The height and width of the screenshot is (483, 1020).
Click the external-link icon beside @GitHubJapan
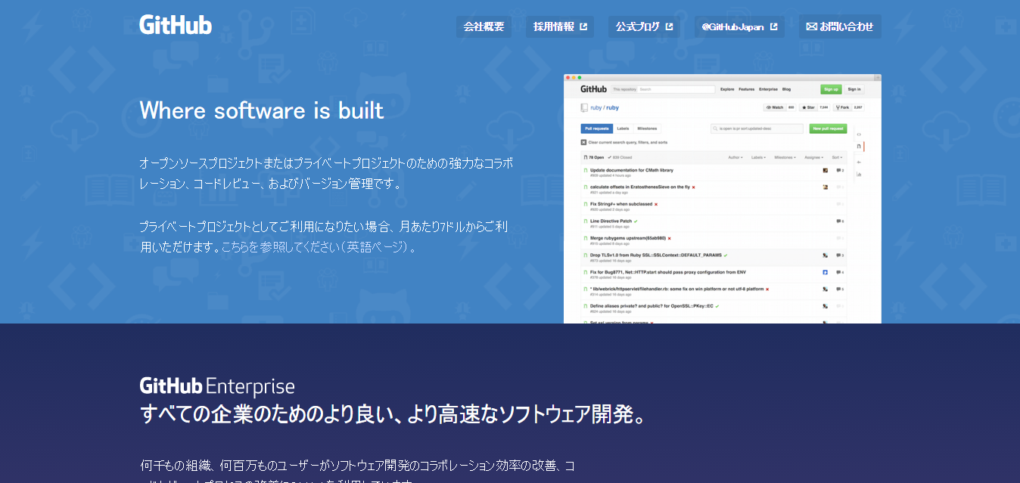(x=773, y=26)
